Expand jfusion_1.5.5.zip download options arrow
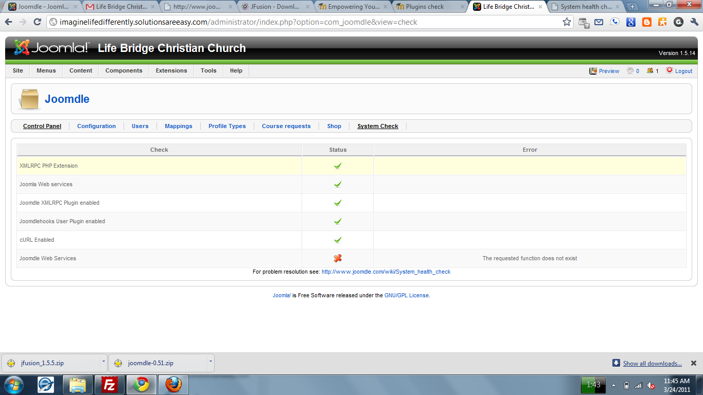The image size is (703, 395). (103, 362)
